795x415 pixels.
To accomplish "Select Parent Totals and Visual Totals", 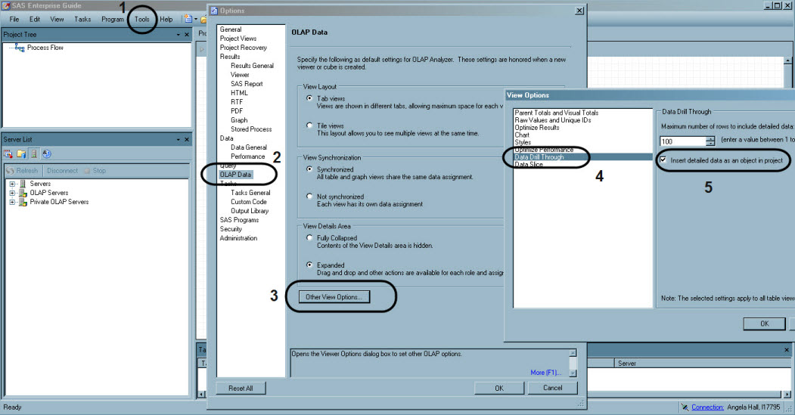I will [x=556, y=113].
